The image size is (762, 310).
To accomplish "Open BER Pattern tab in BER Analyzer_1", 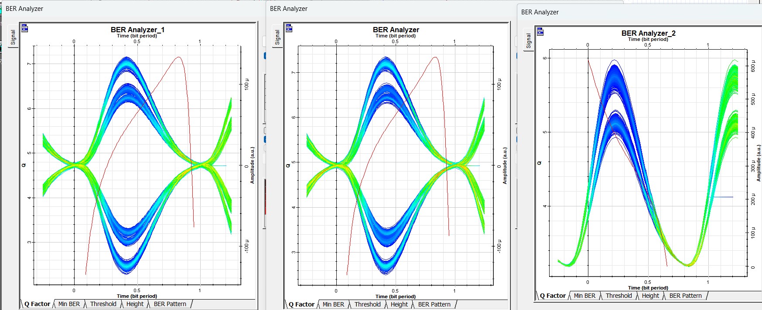I will coord(170,304).
